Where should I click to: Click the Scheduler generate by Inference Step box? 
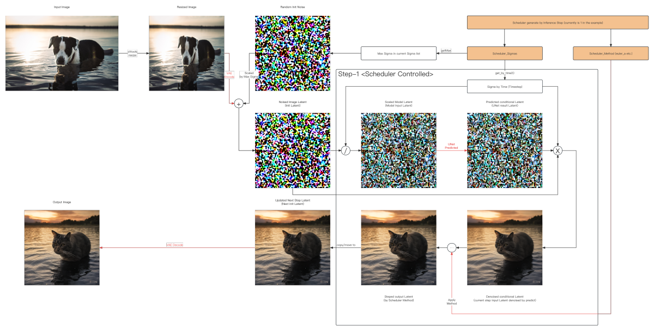pos(558,22)
